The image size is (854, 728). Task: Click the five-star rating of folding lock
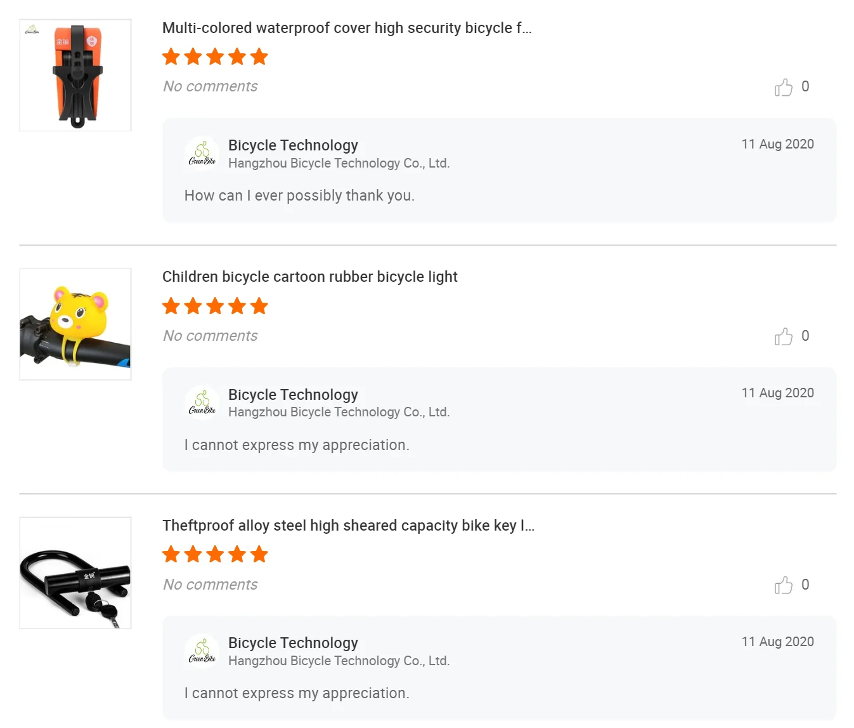(215, 57)
